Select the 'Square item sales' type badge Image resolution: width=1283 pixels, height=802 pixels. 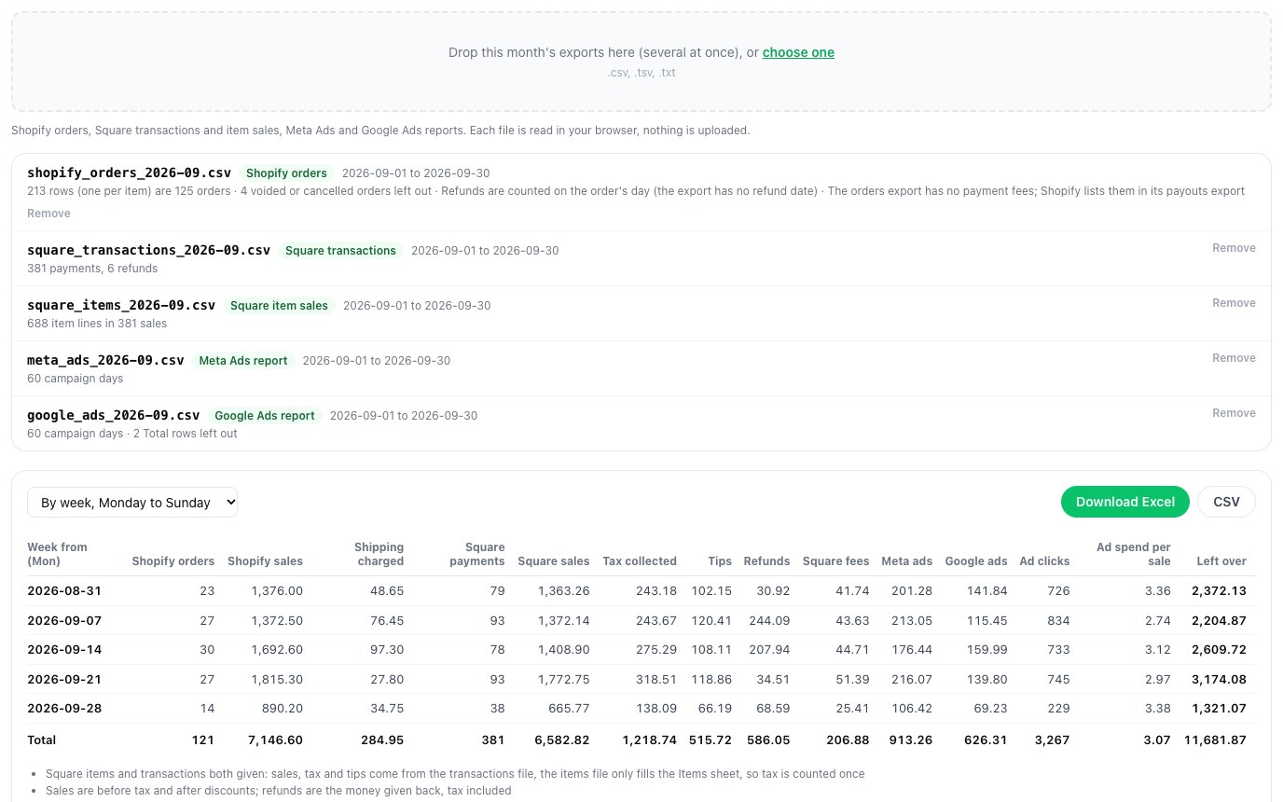(279, 306)
